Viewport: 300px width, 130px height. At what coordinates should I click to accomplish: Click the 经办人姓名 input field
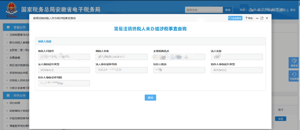point(179,70)
